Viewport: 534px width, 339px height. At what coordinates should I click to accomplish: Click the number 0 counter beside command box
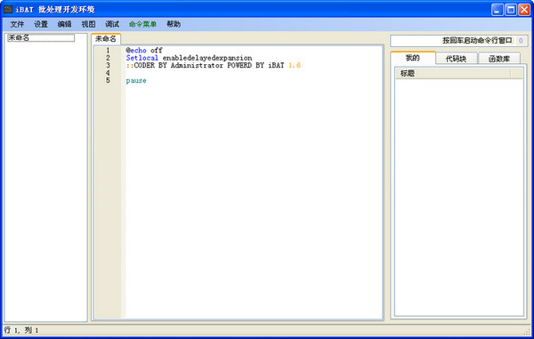[x=521, y=41]
